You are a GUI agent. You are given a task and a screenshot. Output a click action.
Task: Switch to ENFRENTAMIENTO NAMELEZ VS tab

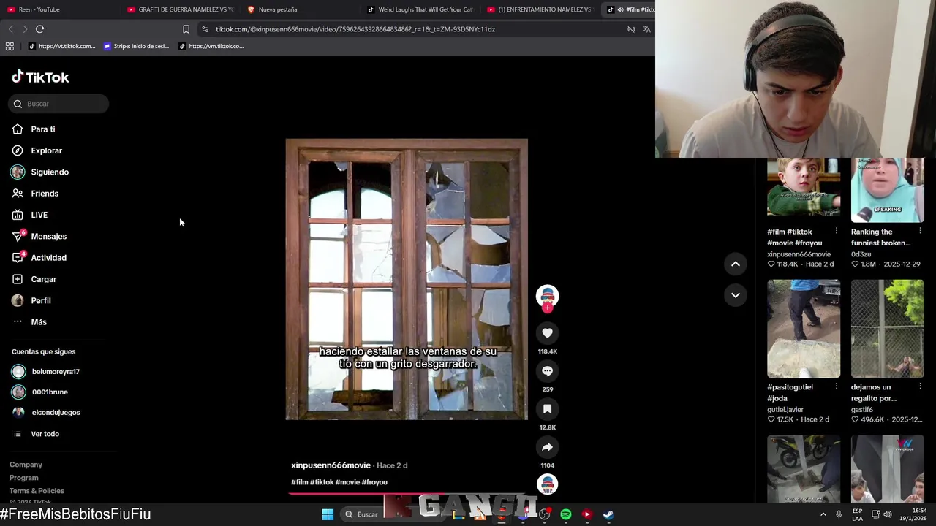click(x=540, y=9)
